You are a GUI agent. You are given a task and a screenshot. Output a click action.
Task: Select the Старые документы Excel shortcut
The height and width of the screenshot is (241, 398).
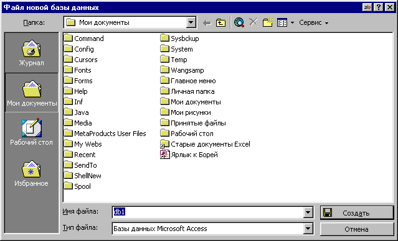[206, 144]
